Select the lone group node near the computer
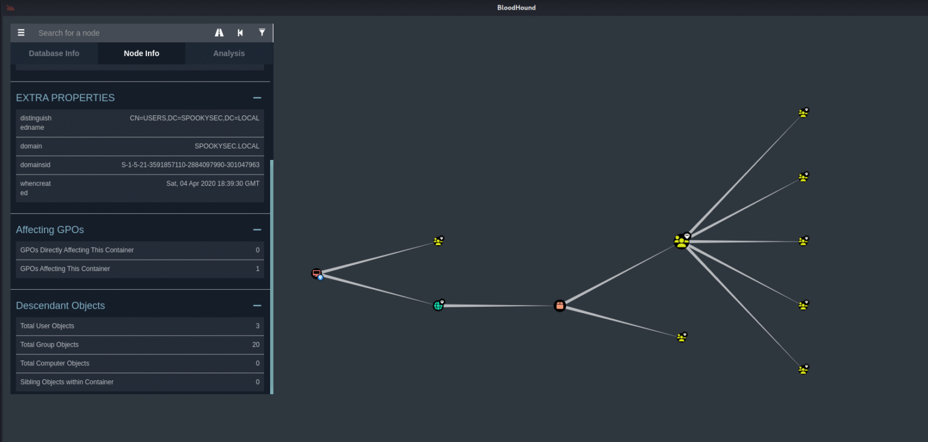 pos(439,240)
